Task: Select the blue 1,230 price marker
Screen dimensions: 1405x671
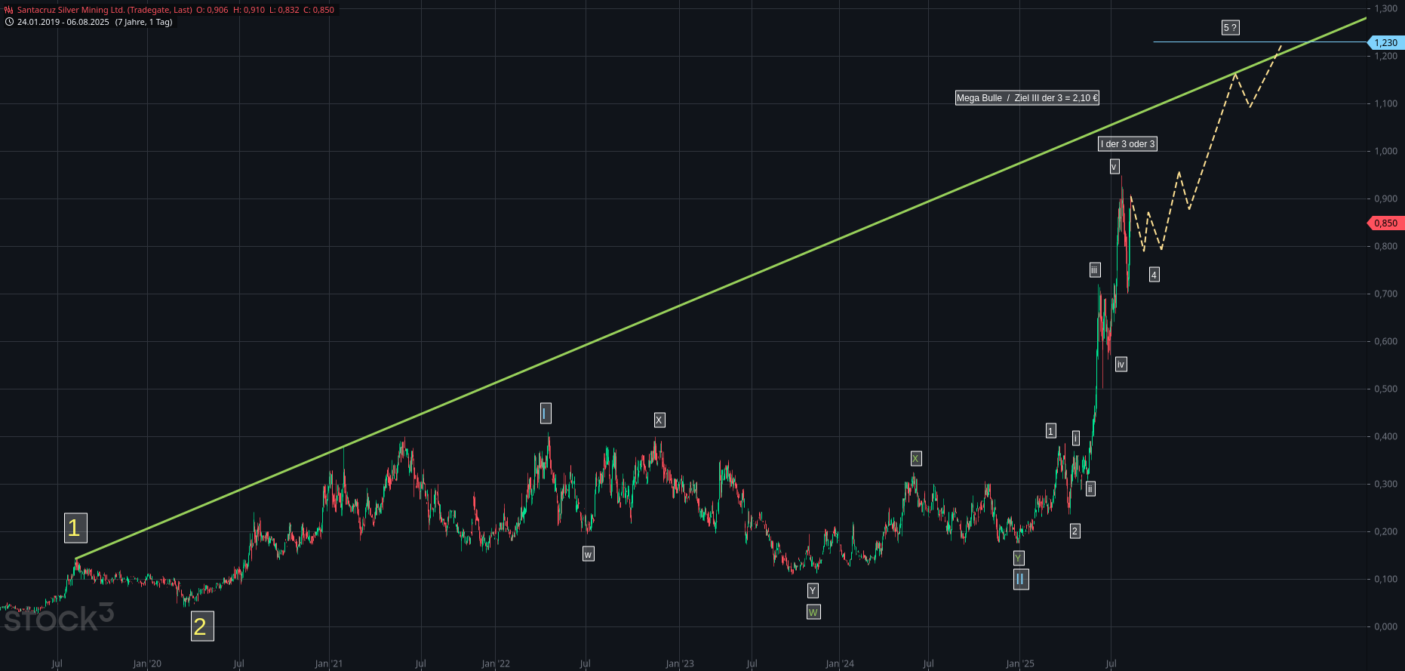Action: [1385, 43]
